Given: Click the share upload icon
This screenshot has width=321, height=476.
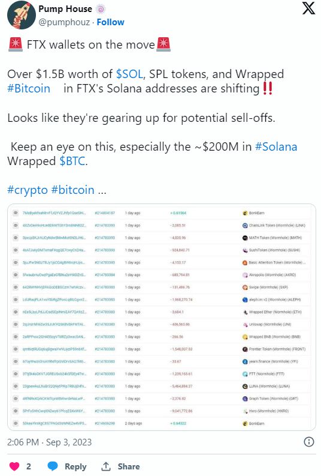Looking at the screenshot, I should pos(105,466).
